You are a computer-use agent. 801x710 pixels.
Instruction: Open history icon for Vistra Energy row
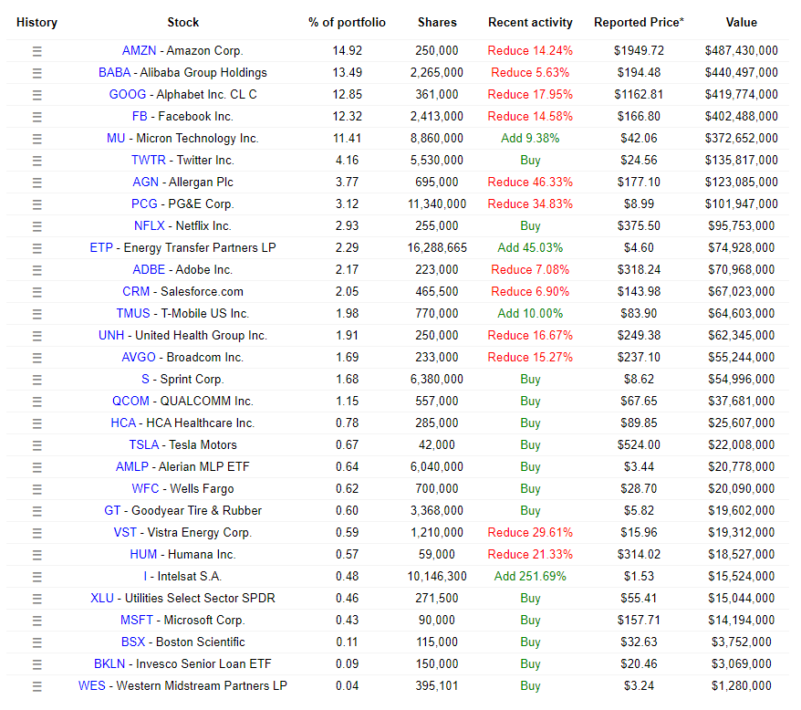pyautogui.click(x=36, y=533)
